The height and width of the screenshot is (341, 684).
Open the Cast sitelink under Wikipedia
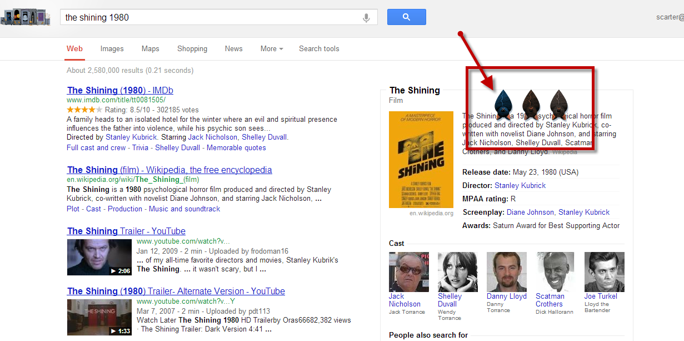[x=94, y=209]
